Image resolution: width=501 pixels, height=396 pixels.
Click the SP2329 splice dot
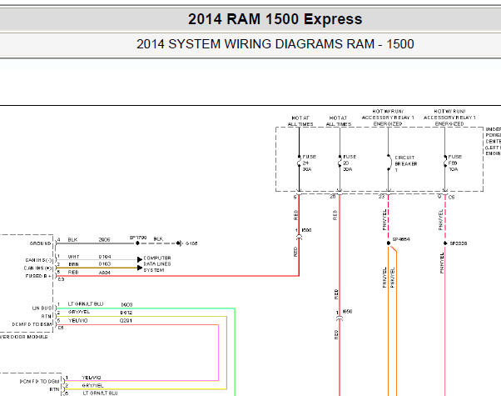click(x=445, y=243)
